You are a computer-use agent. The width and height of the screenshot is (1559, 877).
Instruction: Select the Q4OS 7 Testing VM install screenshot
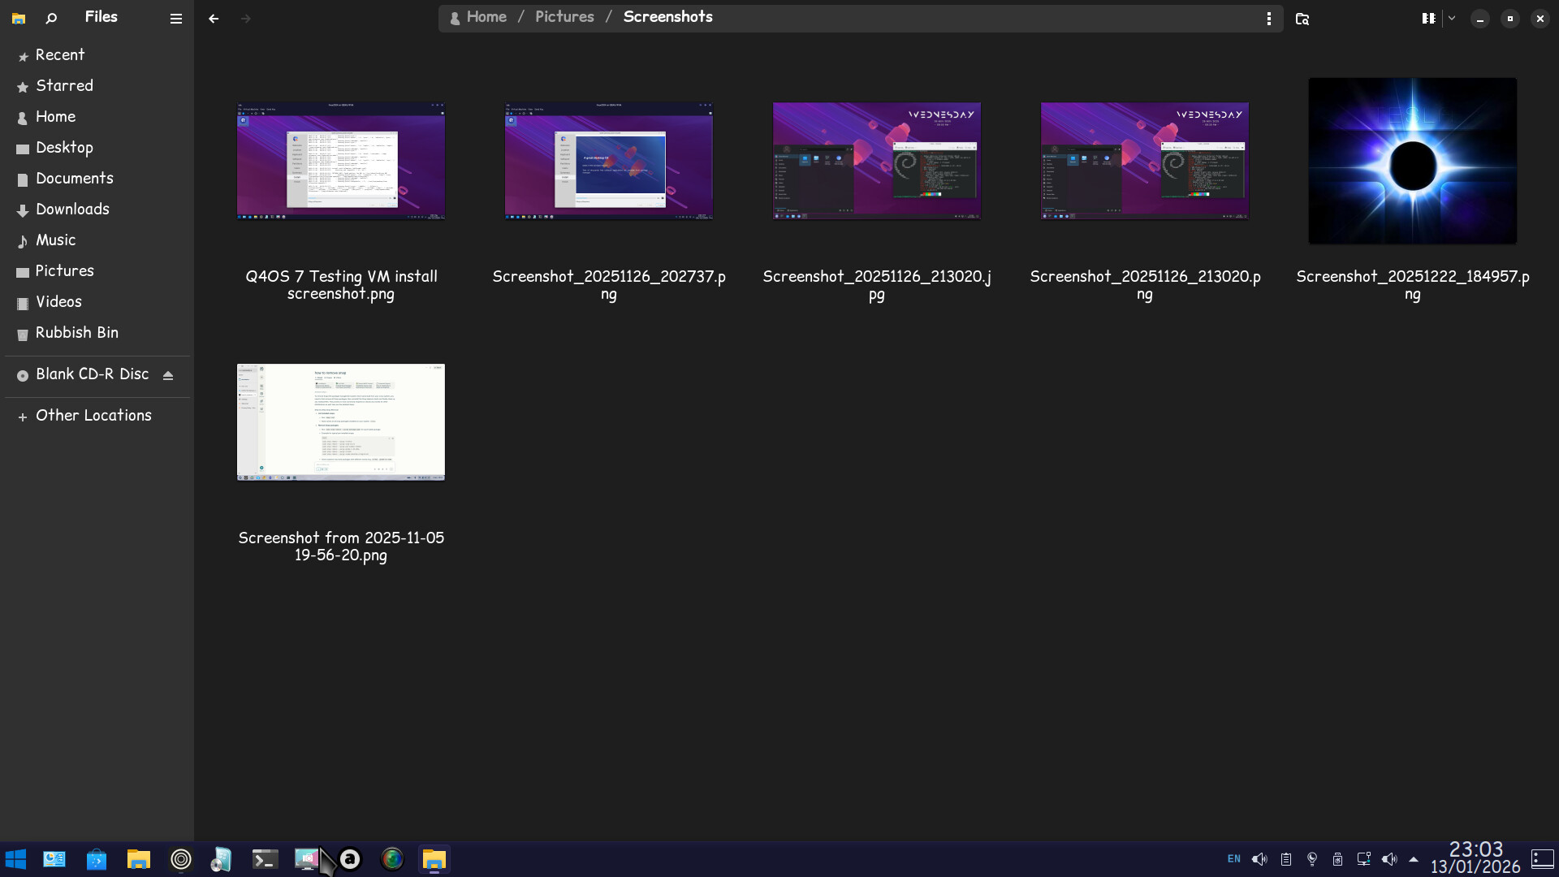(341, 161)
